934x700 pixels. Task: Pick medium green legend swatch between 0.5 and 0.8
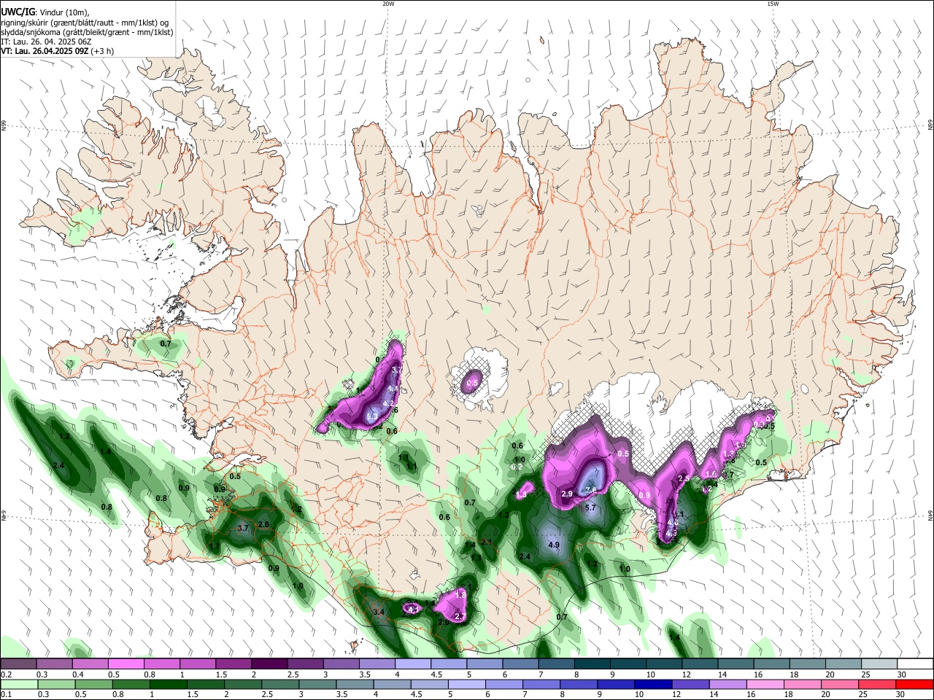pyautogui.click(x=93, y=684)
